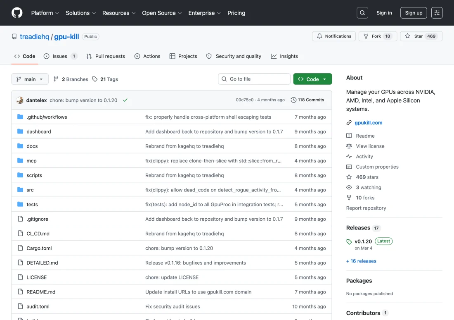Switch to the Issues tab
454x320 pixels.
tap(60, 56)
